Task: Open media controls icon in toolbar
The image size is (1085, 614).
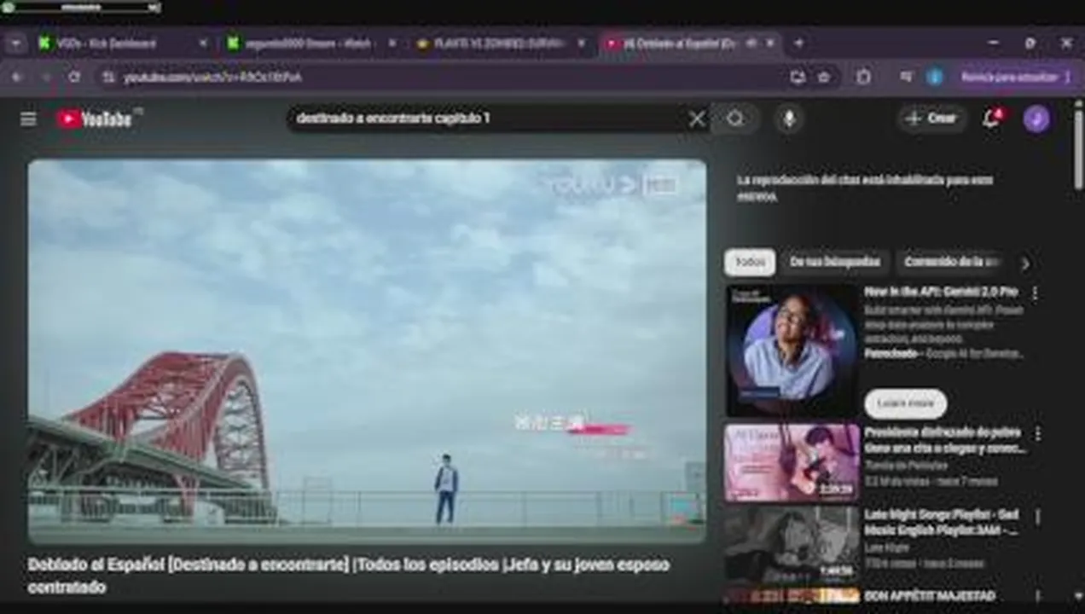Action: [906, 77]
